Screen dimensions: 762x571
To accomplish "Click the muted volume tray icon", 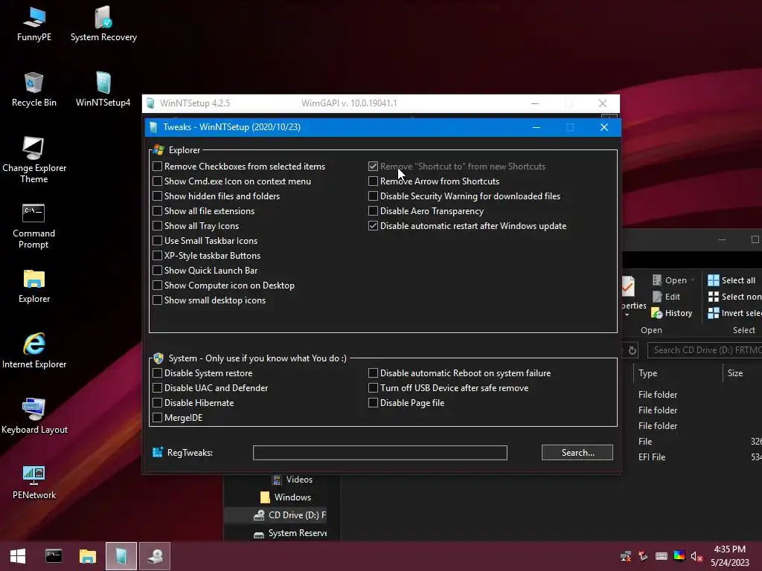I will click(697, 556).
